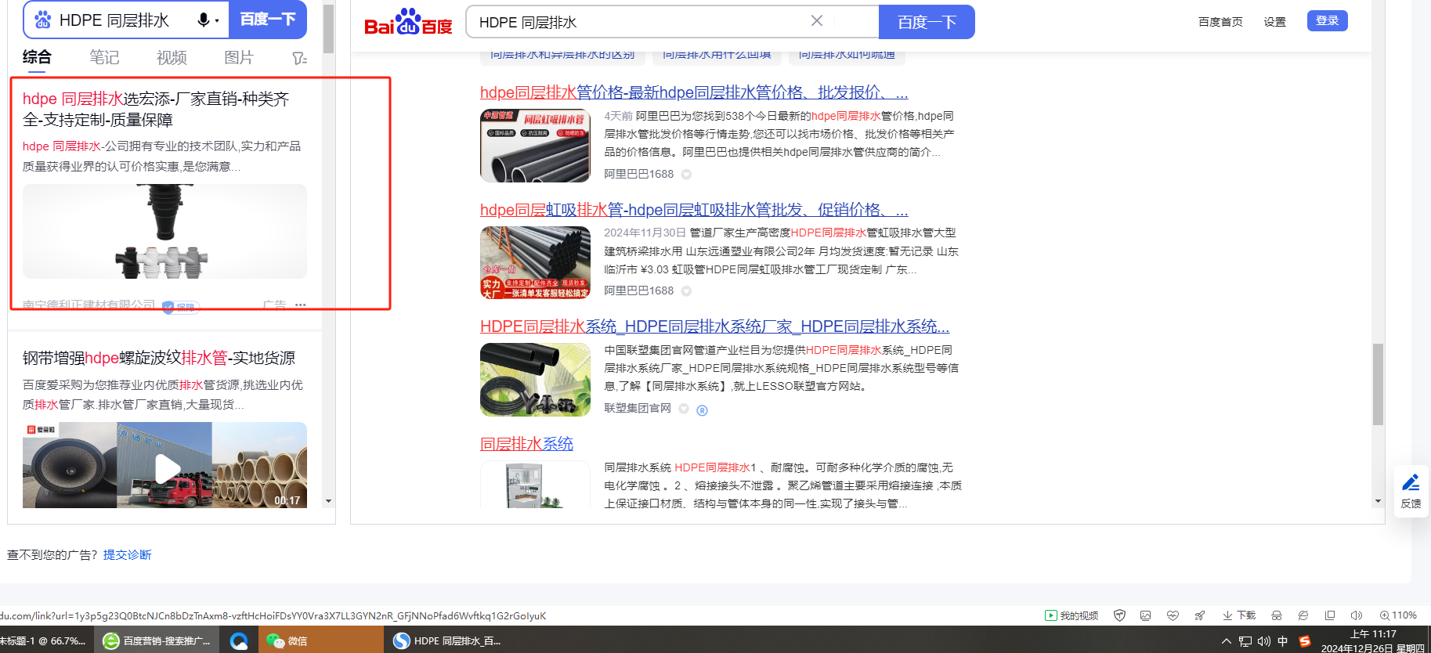Viewport: 1431px width, 653px height.
Task: Open the taskbar clock and date
Action: click(1373, 640)
